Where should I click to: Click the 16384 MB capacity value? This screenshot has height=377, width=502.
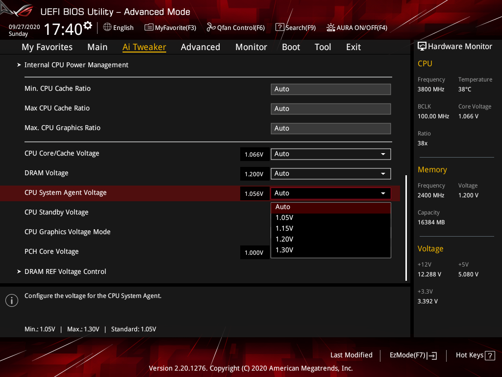431,222
